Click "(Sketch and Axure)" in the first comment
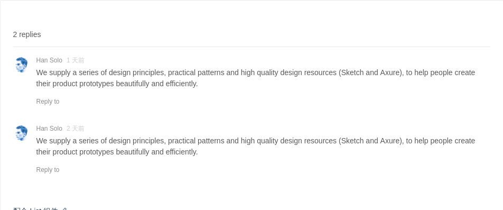503x210 pixels. click(370, 72)
